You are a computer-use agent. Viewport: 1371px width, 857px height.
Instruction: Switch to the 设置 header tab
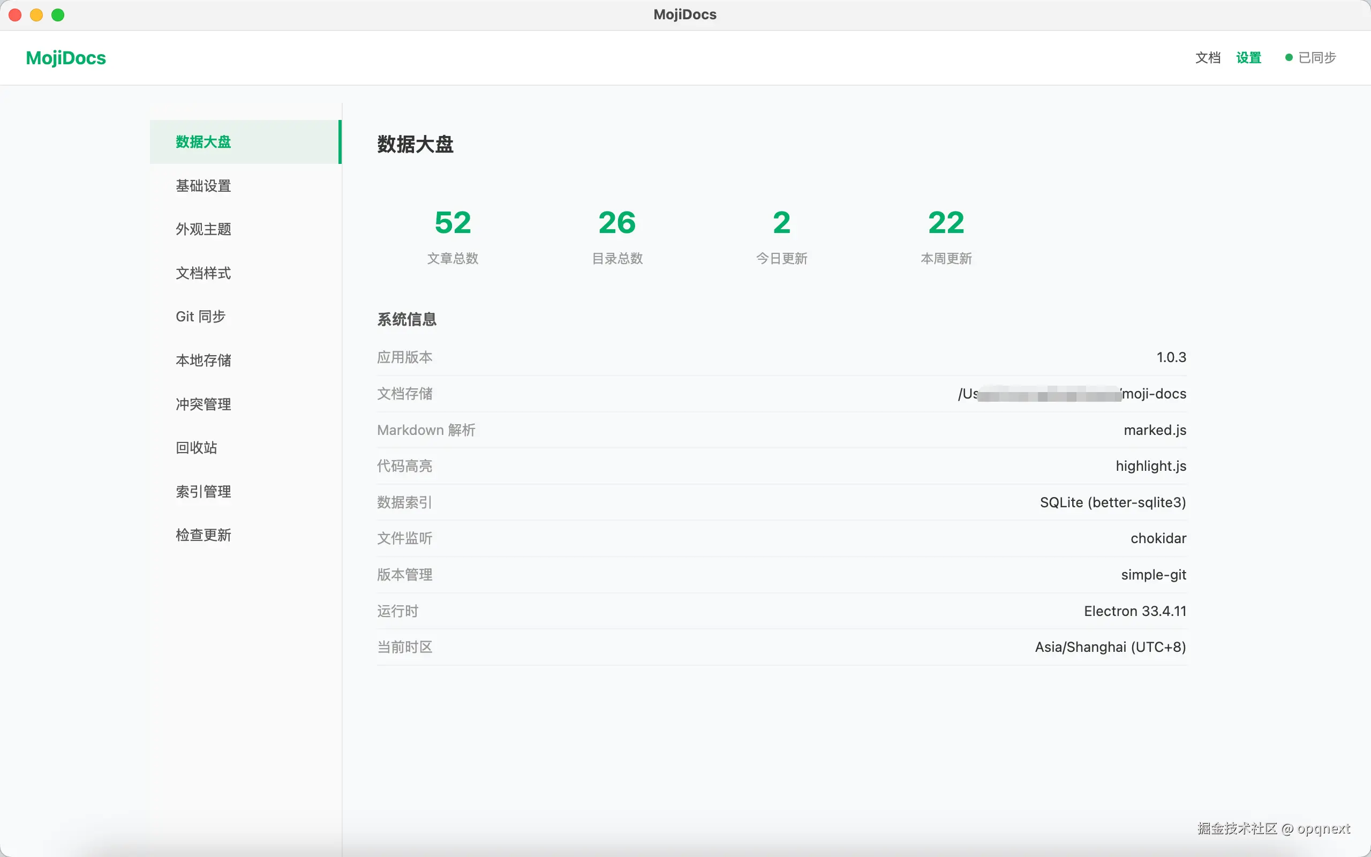click(1248, 58)
